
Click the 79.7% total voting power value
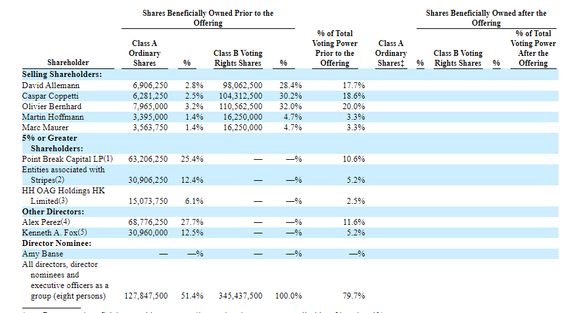click(355, 296)
